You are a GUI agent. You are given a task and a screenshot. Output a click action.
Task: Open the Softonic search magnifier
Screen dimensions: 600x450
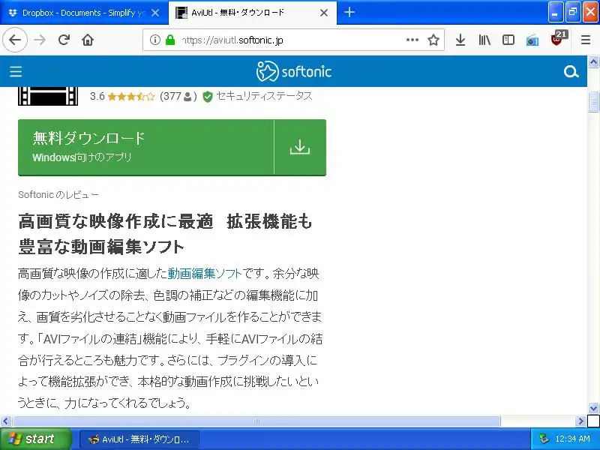pyautogui.click(x=571, y=71)
